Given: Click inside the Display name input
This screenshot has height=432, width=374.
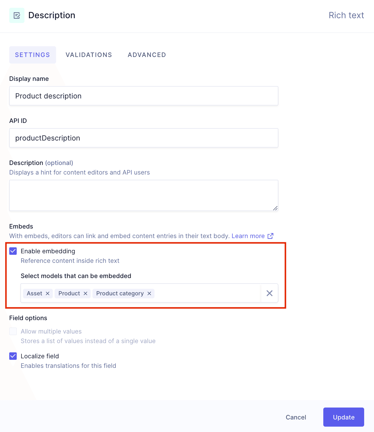Looking at the screenshot, I should click(x=144, y=96).
